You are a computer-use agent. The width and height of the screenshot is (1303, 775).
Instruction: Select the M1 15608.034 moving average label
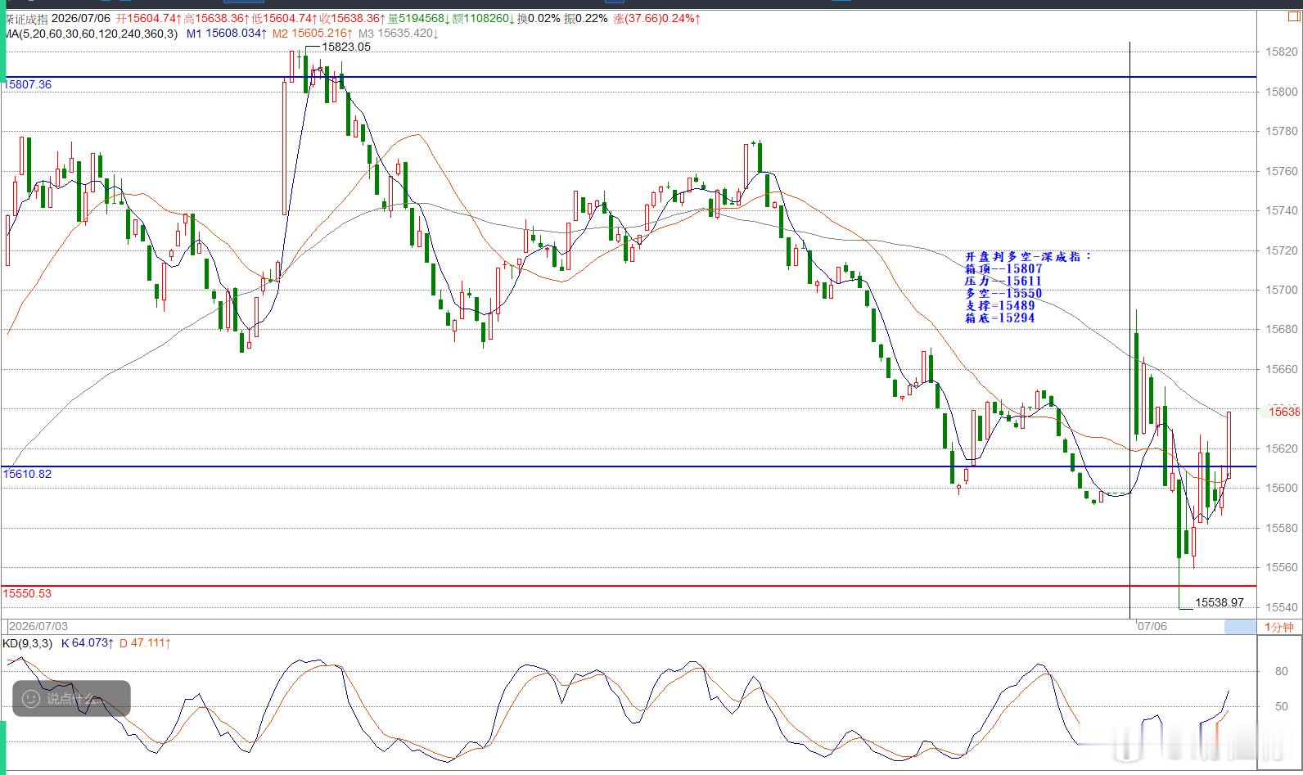click(x=227, y=34)
